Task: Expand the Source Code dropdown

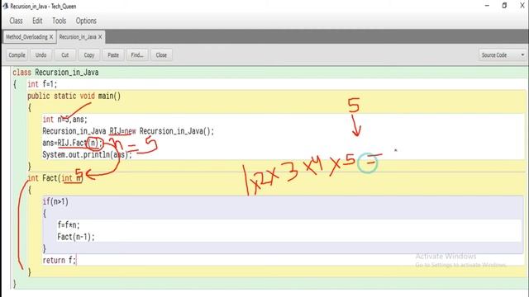Action: [x=502, y=55]
